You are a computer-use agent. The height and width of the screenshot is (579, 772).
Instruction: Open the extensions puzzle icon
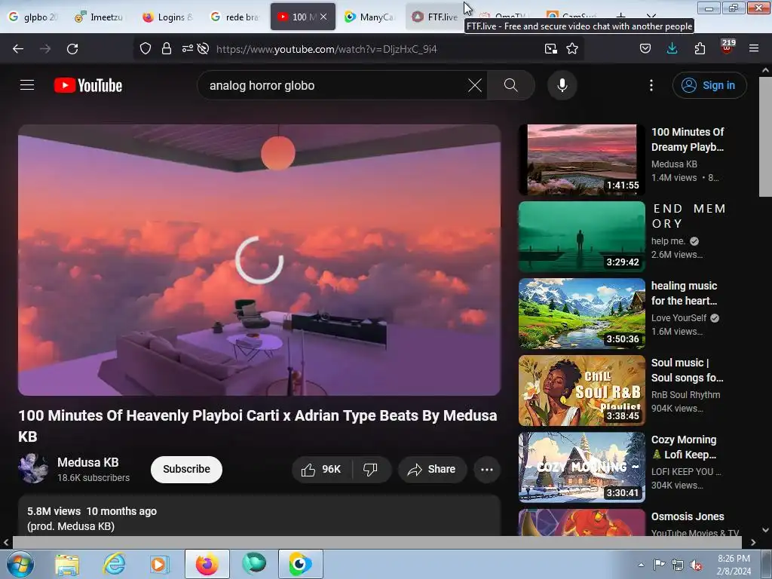pyautogui.click(x=700, y=48)
